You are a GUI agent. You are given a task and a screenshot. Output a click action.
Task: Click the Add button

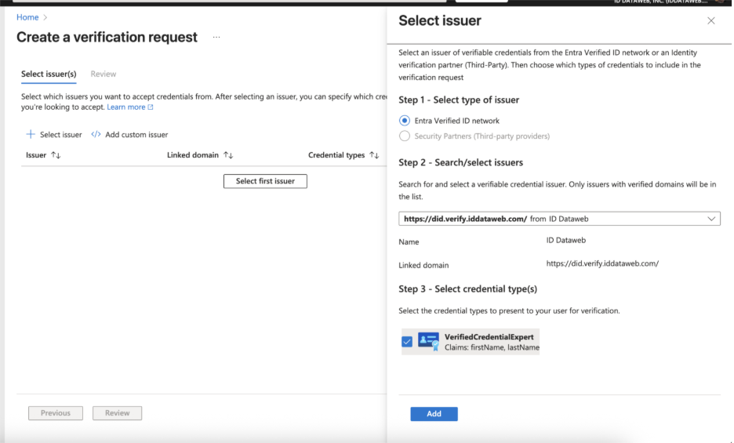[x=434, y=414]
